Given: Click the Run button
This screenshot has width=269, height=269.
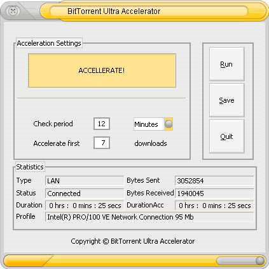Looking at the screenshot, I should [227, 64].
